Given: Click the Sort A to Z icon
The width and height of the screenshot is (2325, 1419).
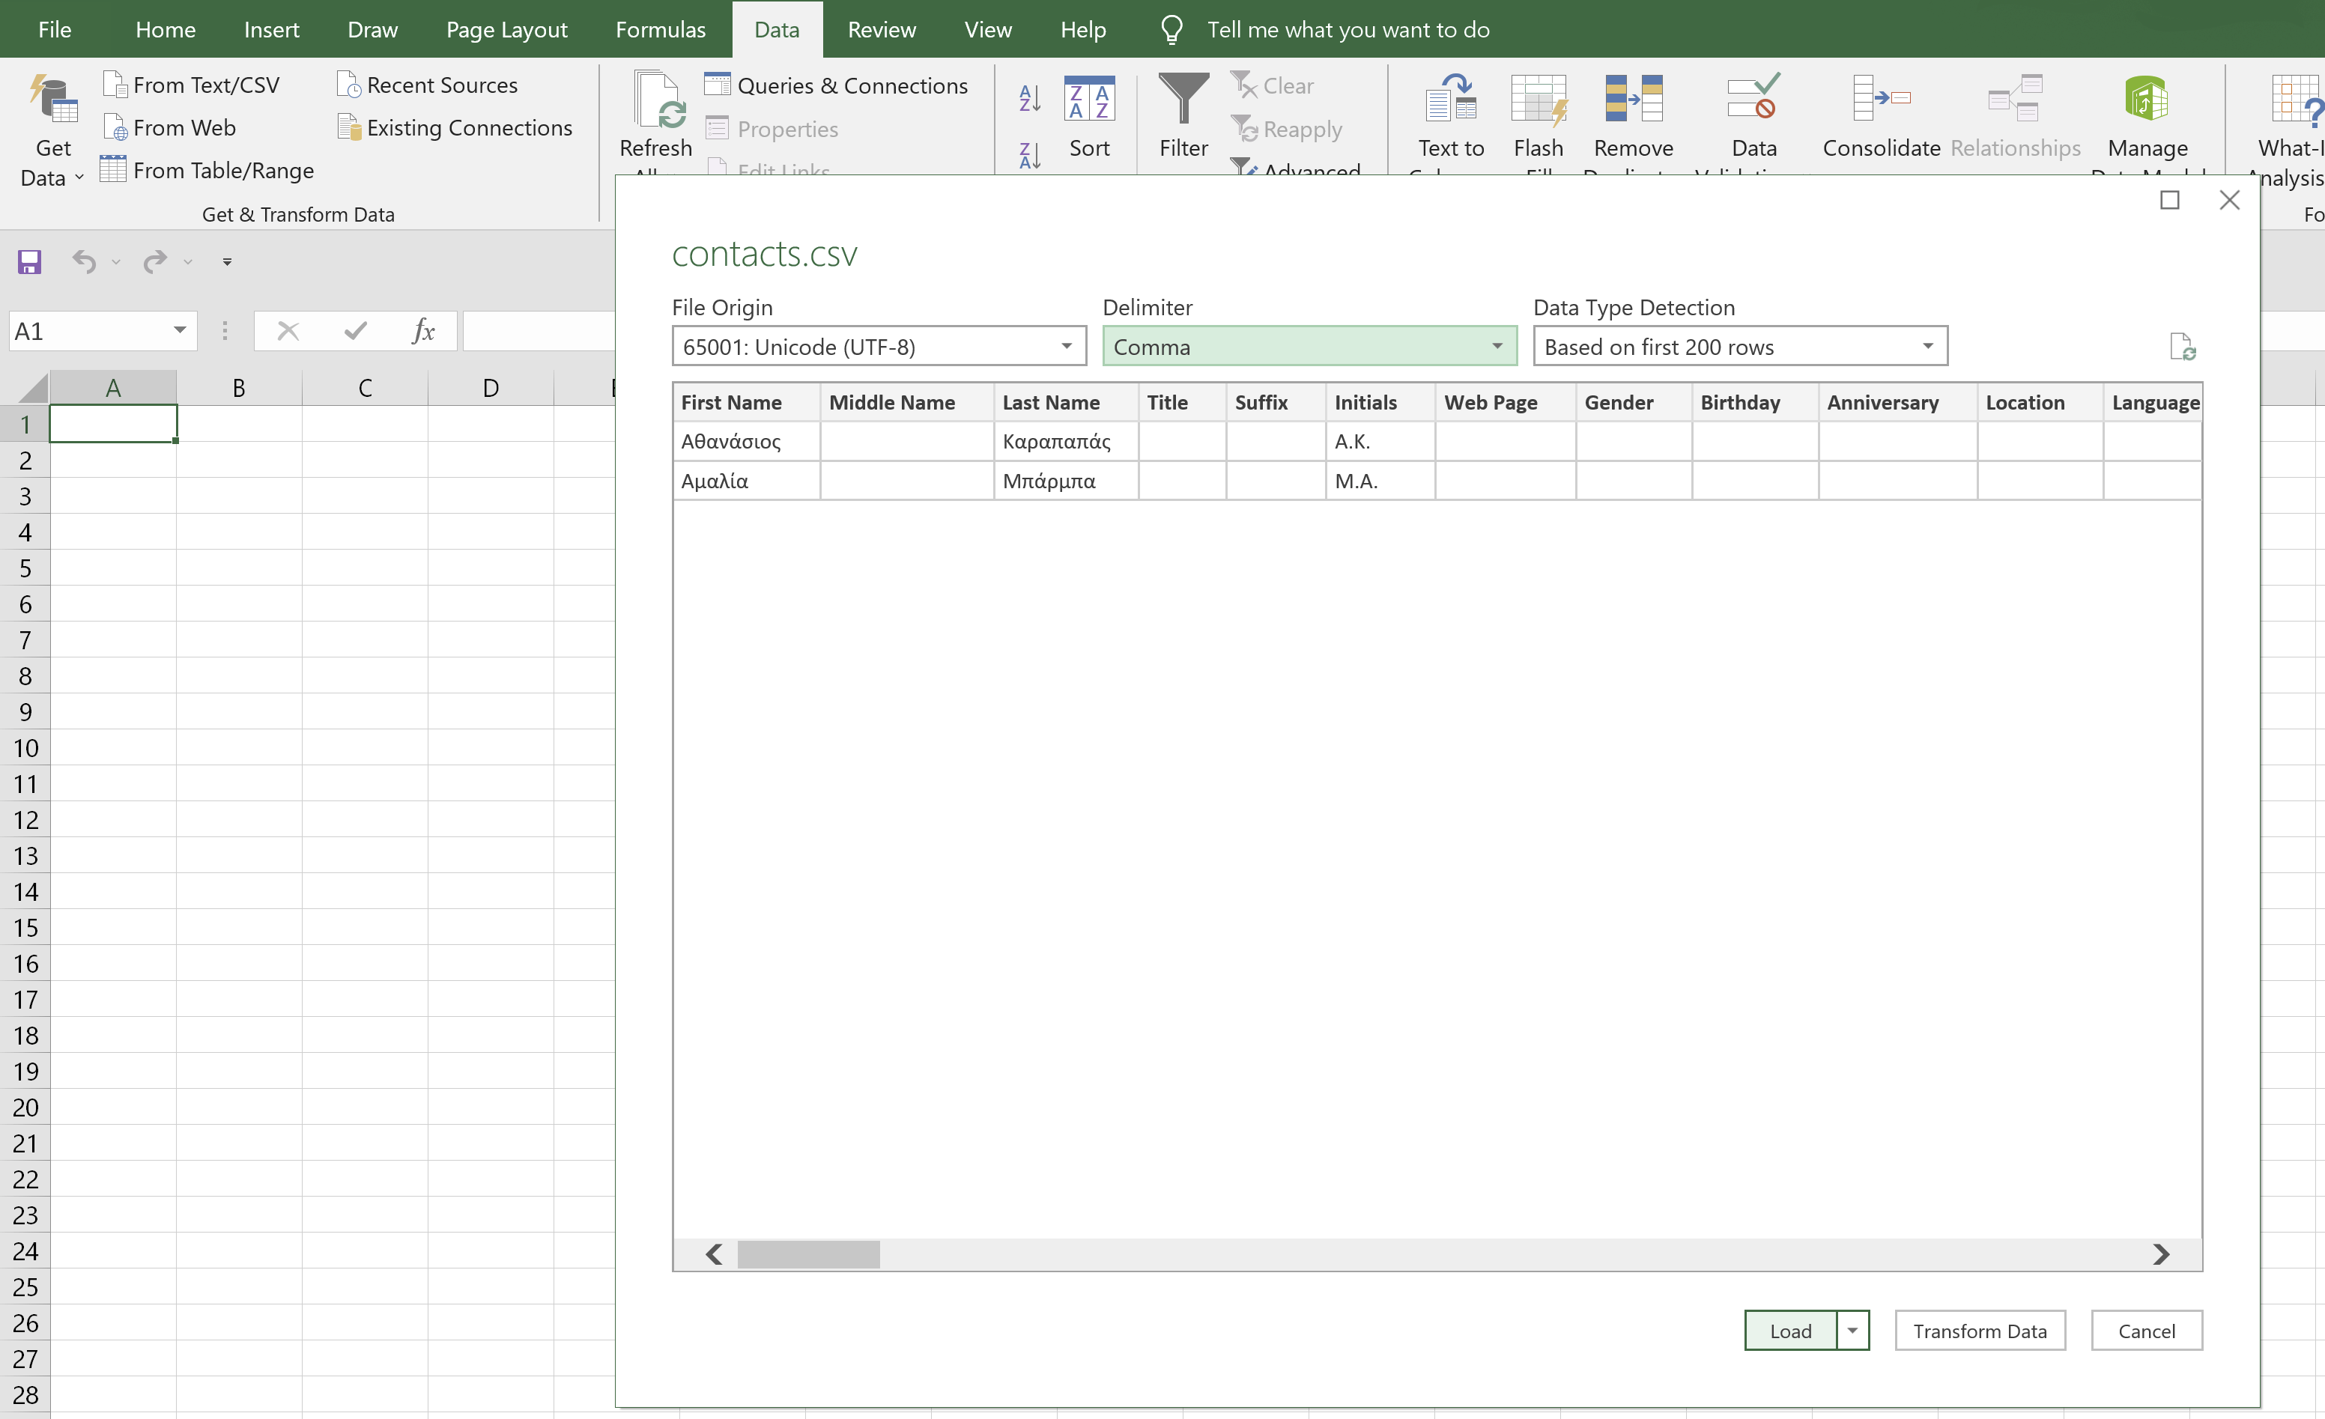Looking at the screenshot, I should (x=1029, y=97).
